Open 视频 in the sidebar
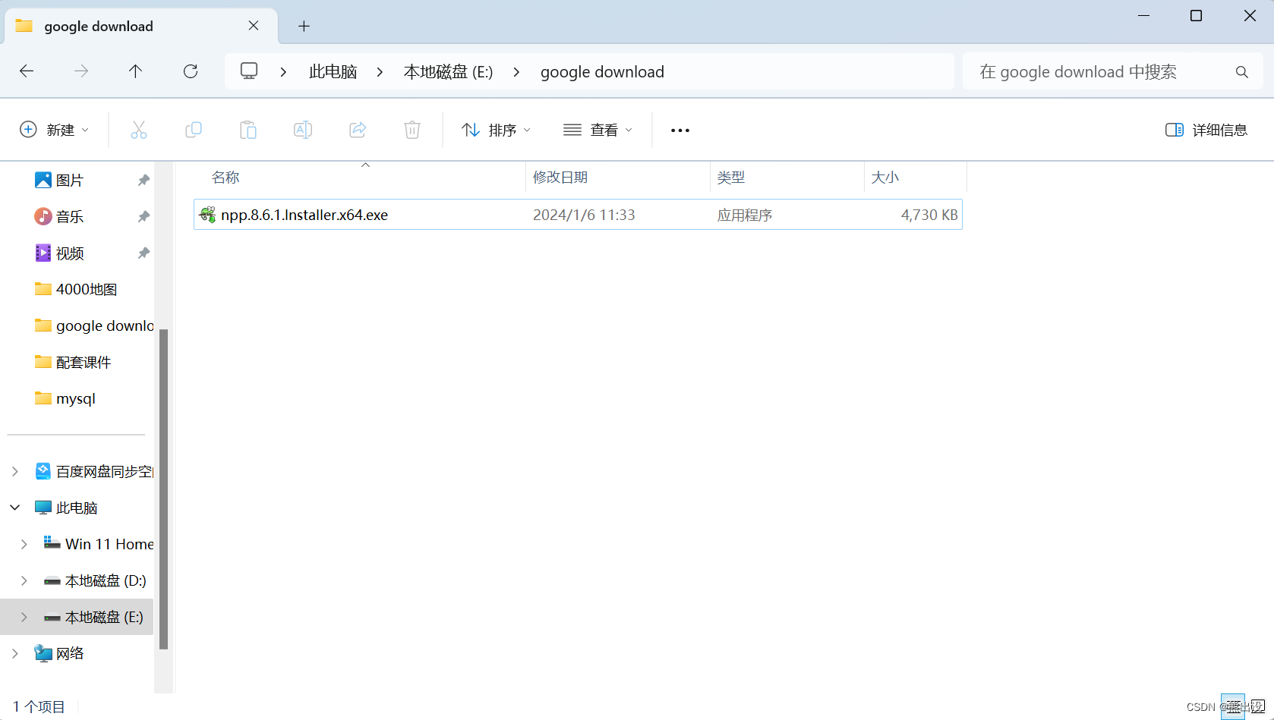Screen dimensions: 1274x720 [70, 253]
